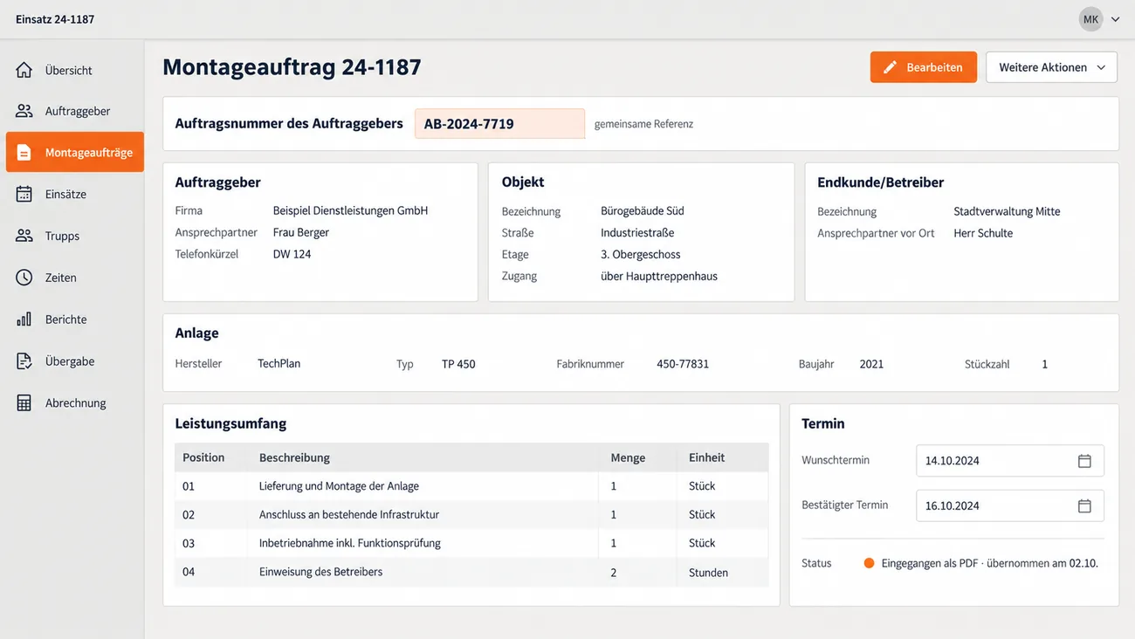Click 'Einsatz 24-1187' header title
The height and width of the screenshot is (639, 1135).
pyautogui.click(x=55, y=19)
